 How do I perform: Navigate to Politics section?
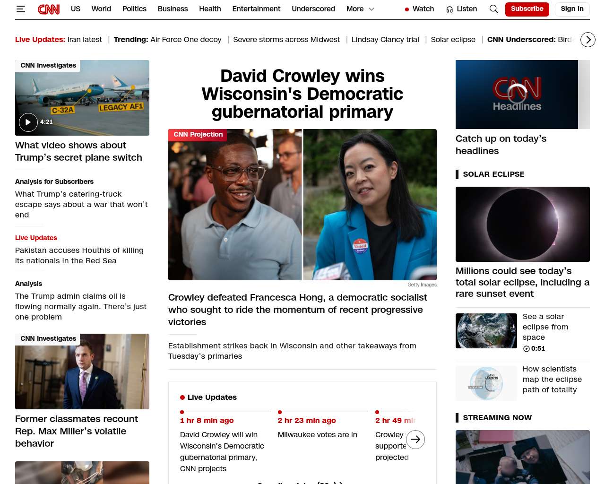(x=134, y=9)
